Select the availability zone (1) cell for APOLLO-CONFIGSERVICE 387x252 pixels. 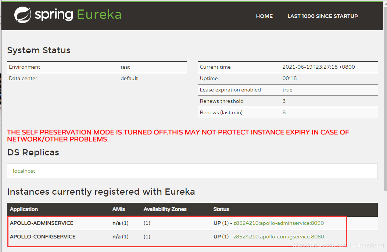[x=147, y=237]
